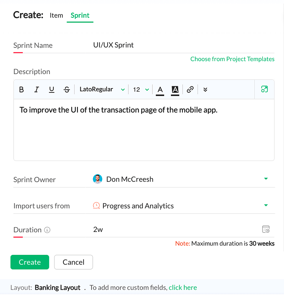
Task: Click the Duration info icon
Action: coord(47,230)
